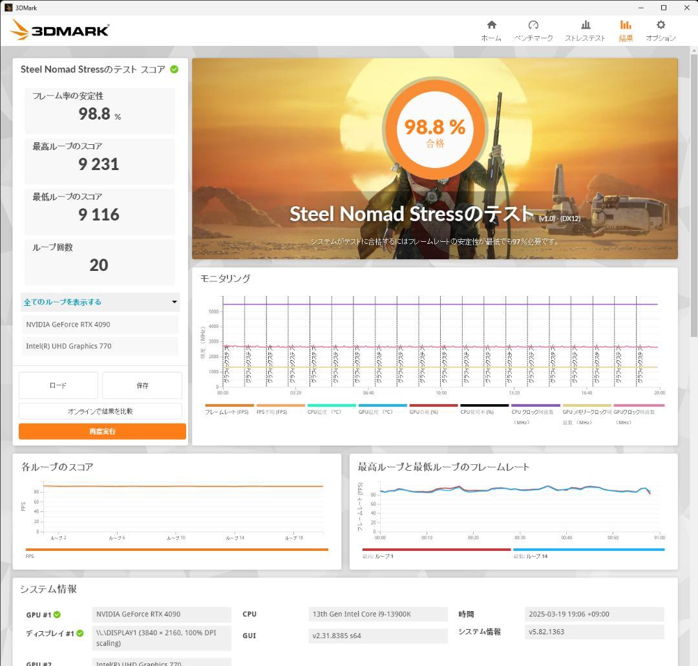Select the ストレステスト navigation tab label

tap(584, 38)
